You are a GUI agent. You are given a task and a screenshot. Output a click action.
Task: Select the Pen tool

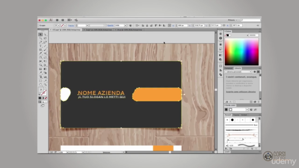pyautogui.click(x=41, y=42)
